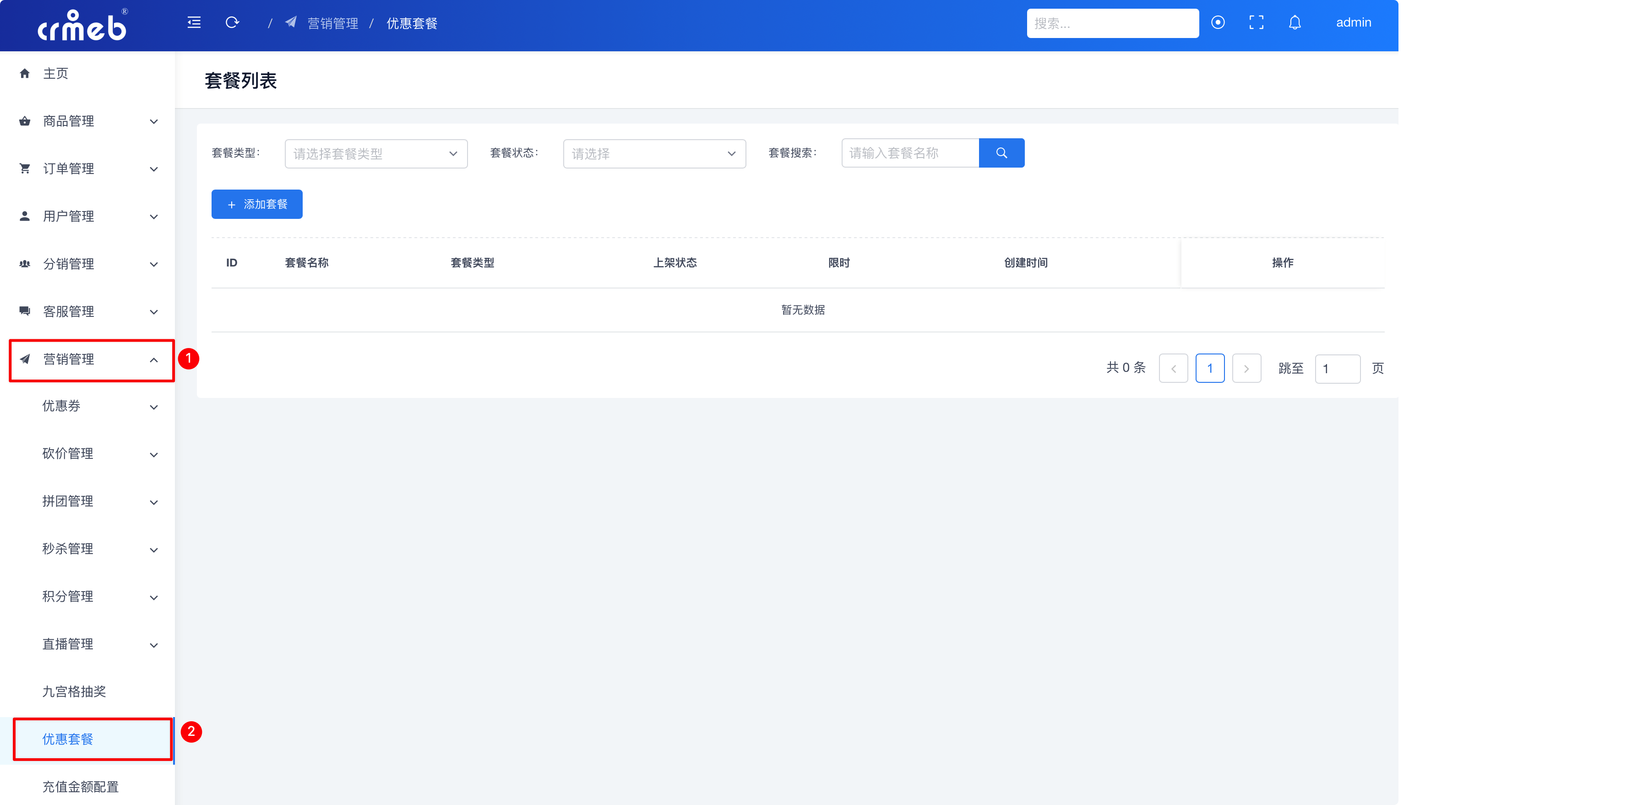Open 主页 menu item
The width and height of the screenshot is (1643, 805).
[87, 73]
